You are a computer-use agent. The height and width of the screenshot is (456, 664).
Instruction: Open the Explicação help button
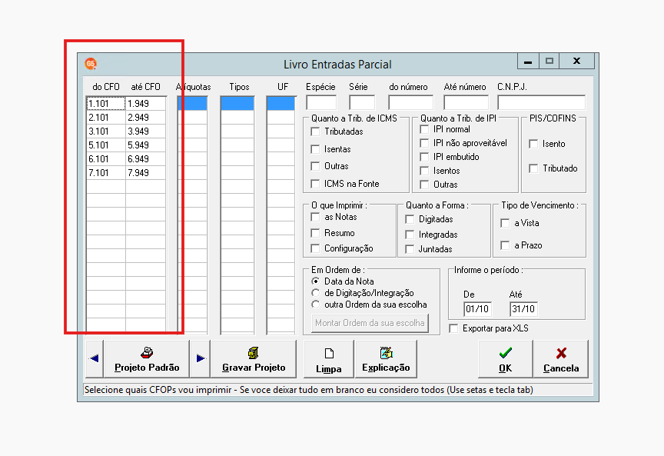click(x=387, y=358)
